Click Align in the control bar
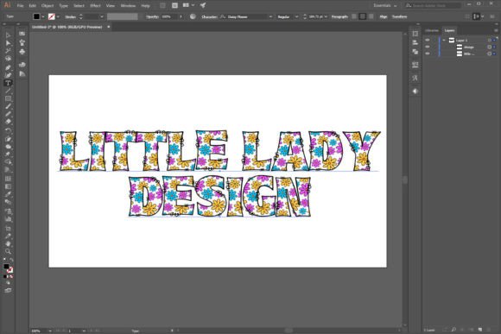The width and height of the screenshot is (501, 334). point(384,16)
